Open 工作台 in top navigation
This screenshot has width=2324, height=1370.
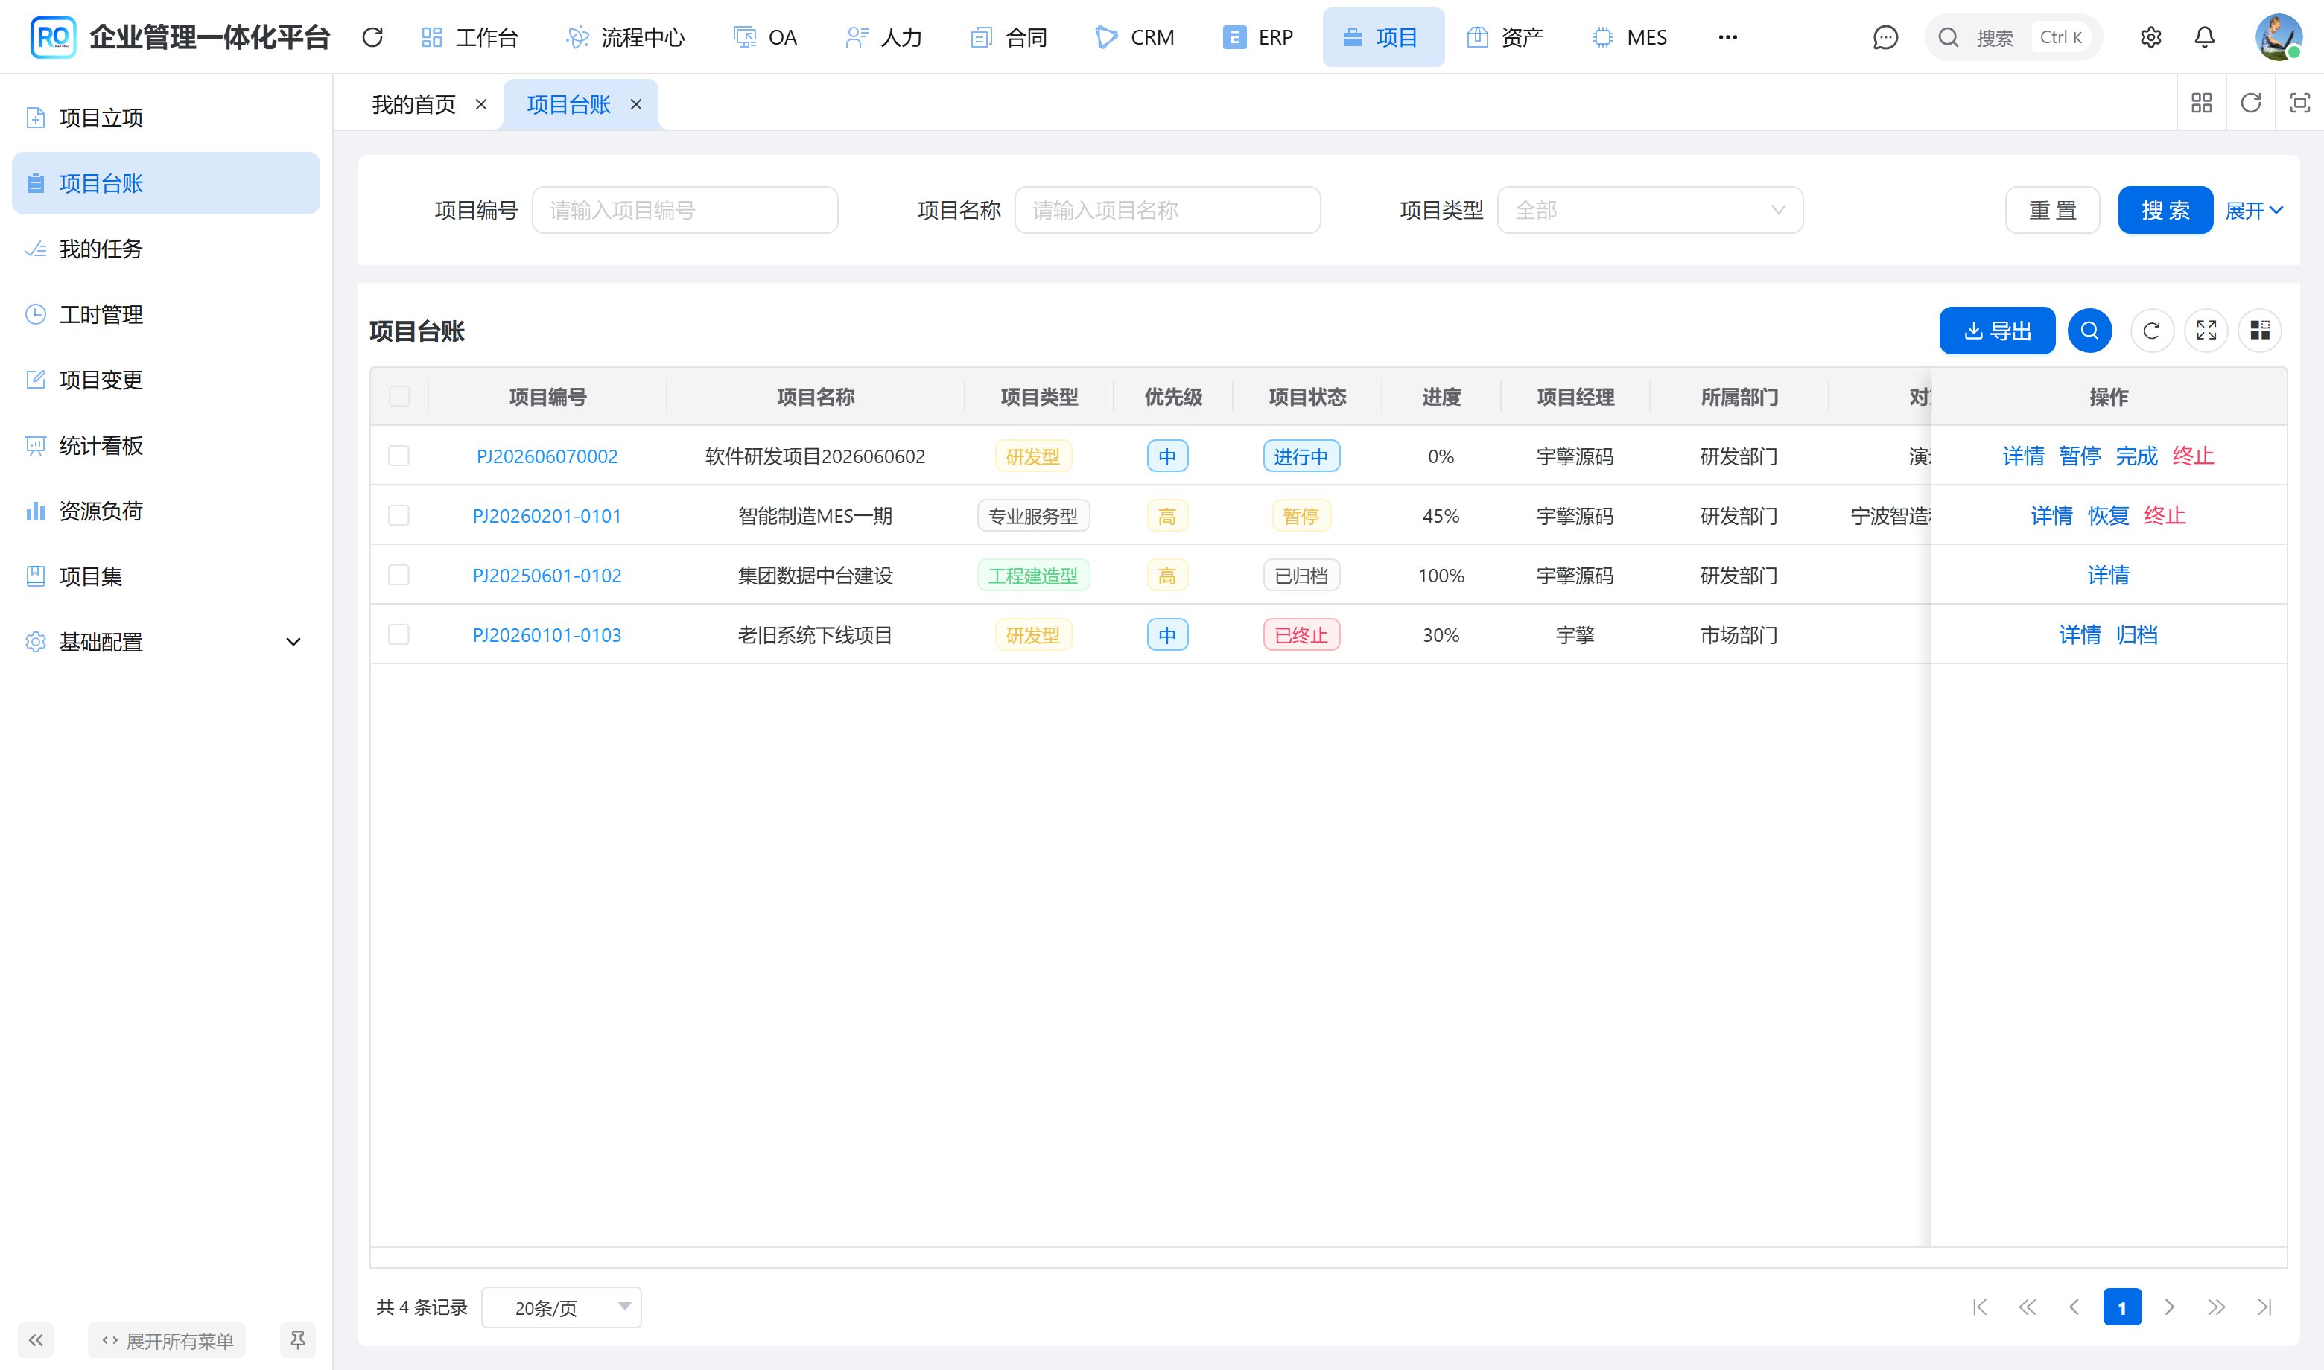[469, 37]
